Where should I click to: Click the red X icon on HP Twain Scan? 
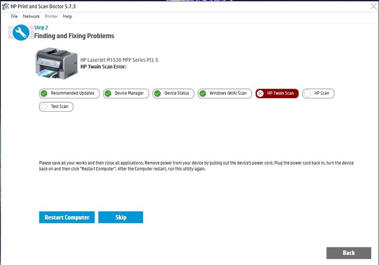(x=260, y=93)
